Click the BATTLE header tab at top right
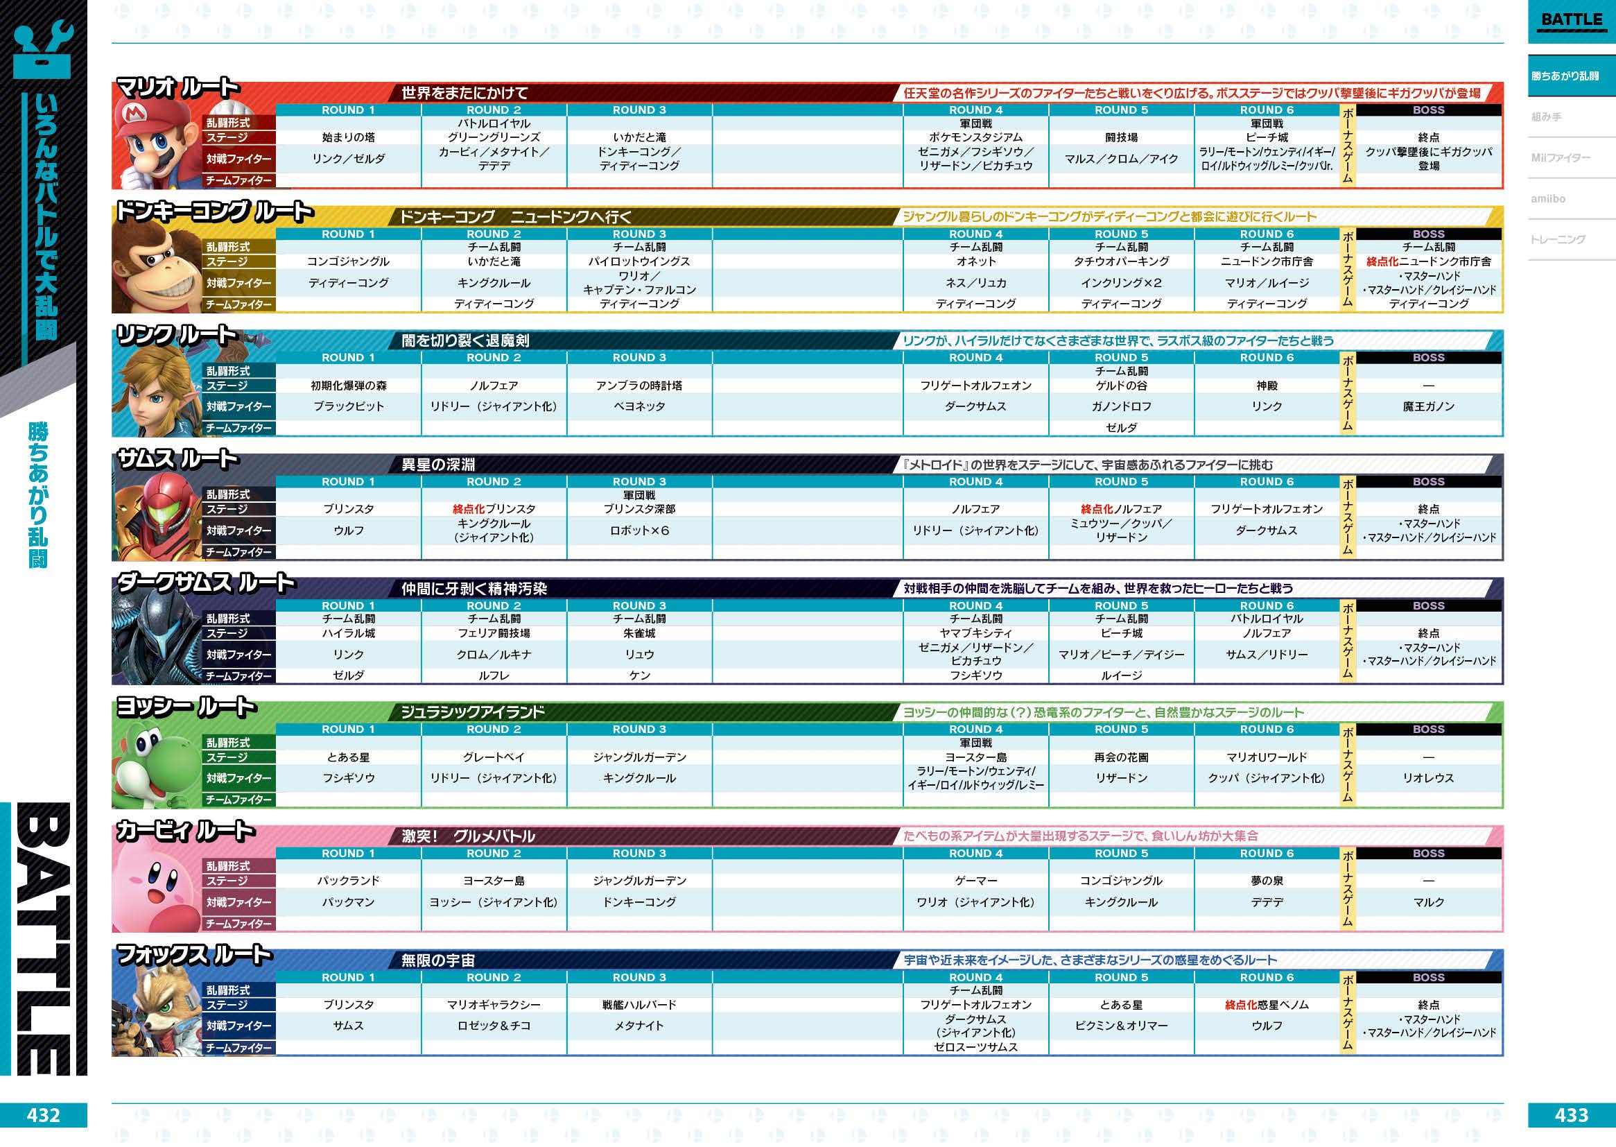This screenshot has height=1147, width=1616. (1572, 21)
